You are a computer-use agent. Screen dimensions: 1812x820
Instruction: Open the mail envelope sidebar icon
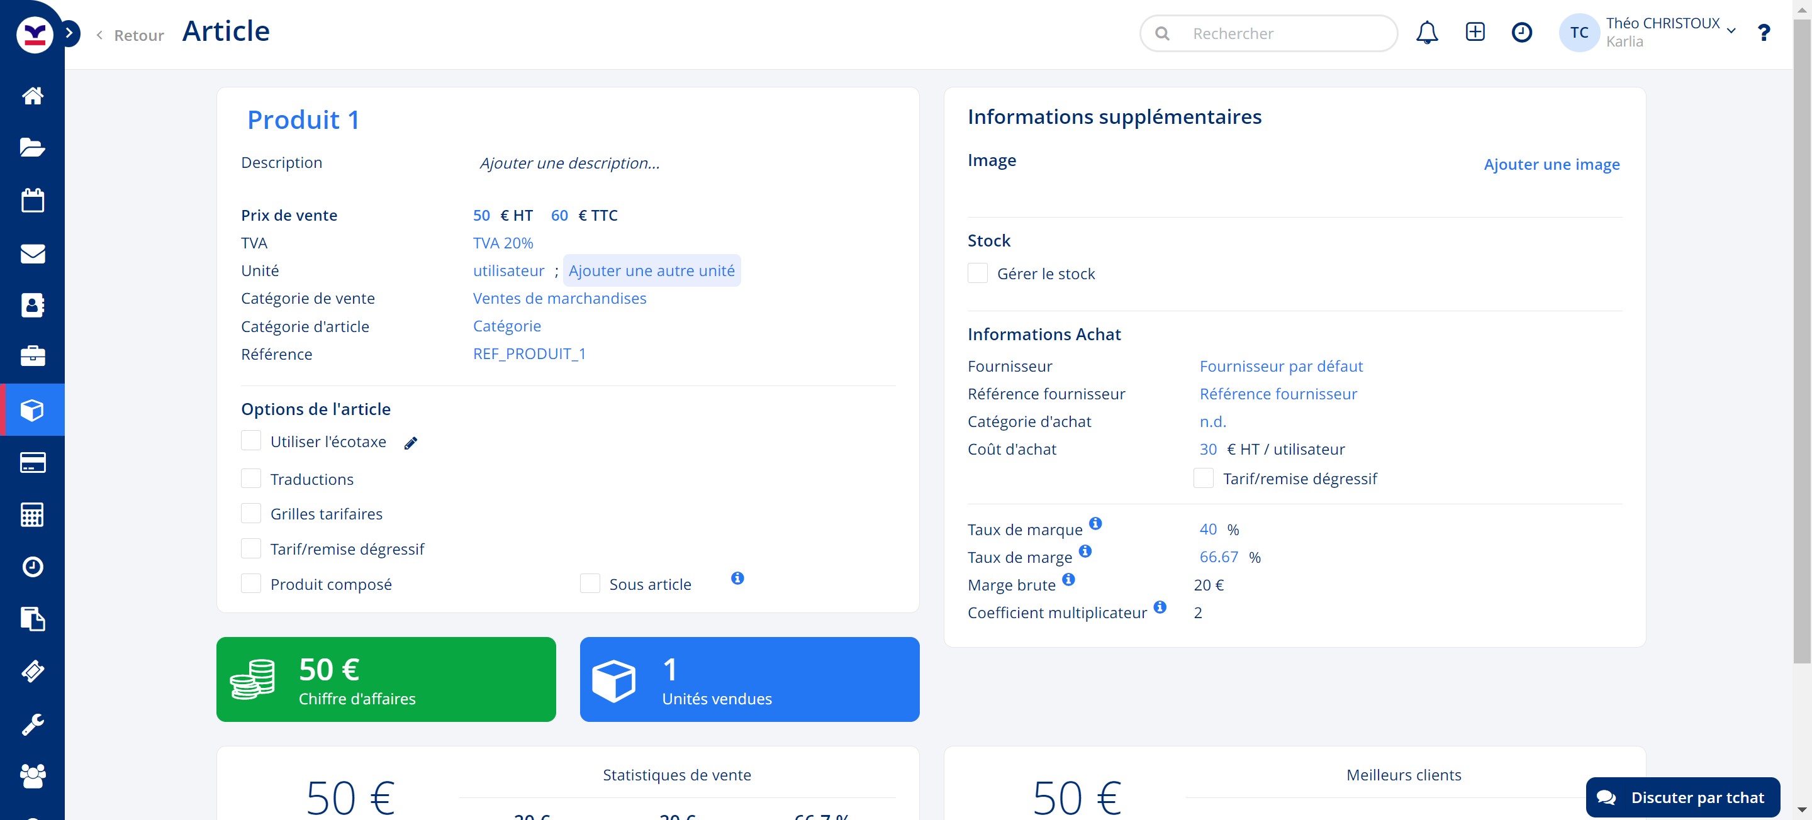[32, 253]
